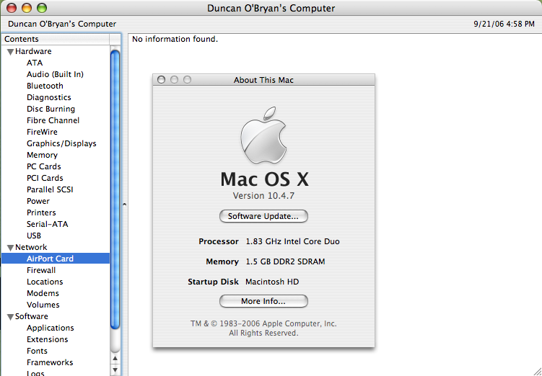
Task: Select Serial-ATA entry
Action: (x=48, y=224)
